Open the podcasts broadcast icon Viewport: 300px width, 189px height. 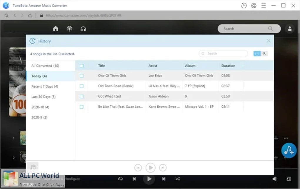[69, 29]
